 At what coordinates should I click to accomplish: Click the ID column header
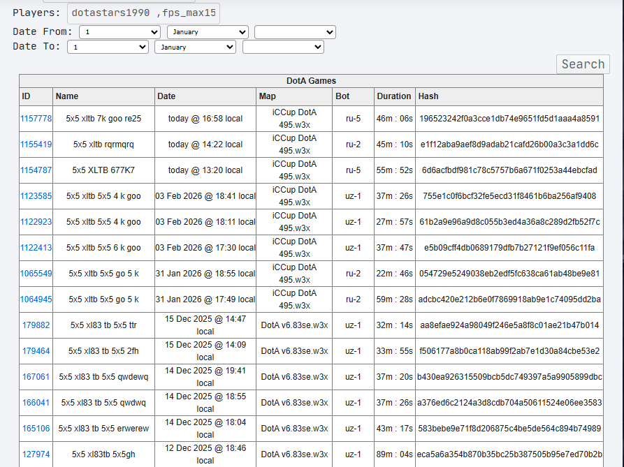(36, 96)
